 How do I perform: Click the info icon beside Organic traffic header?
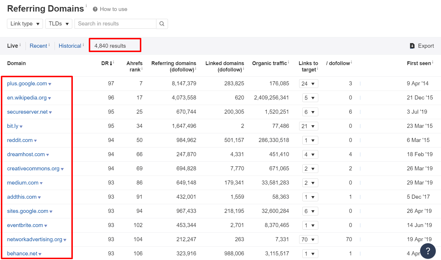(288, 62)
